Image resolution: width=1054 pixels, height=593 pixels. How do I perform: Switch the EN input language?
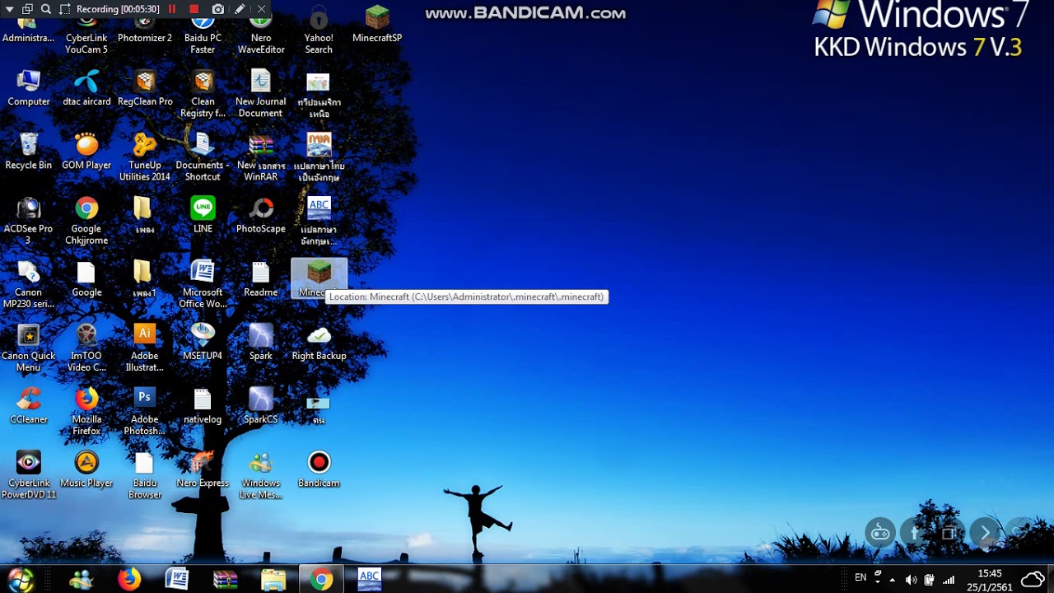860,578
